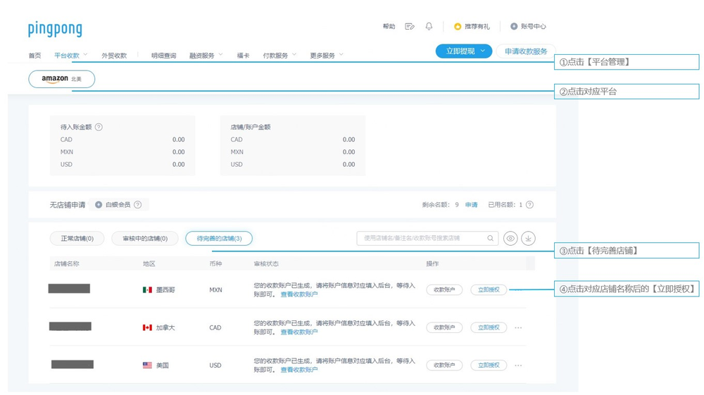The width and height of the screenshot is (704, 395).
Task: Click 查看收款账户 link in 加拿大 row
Action: click(299, 332)
